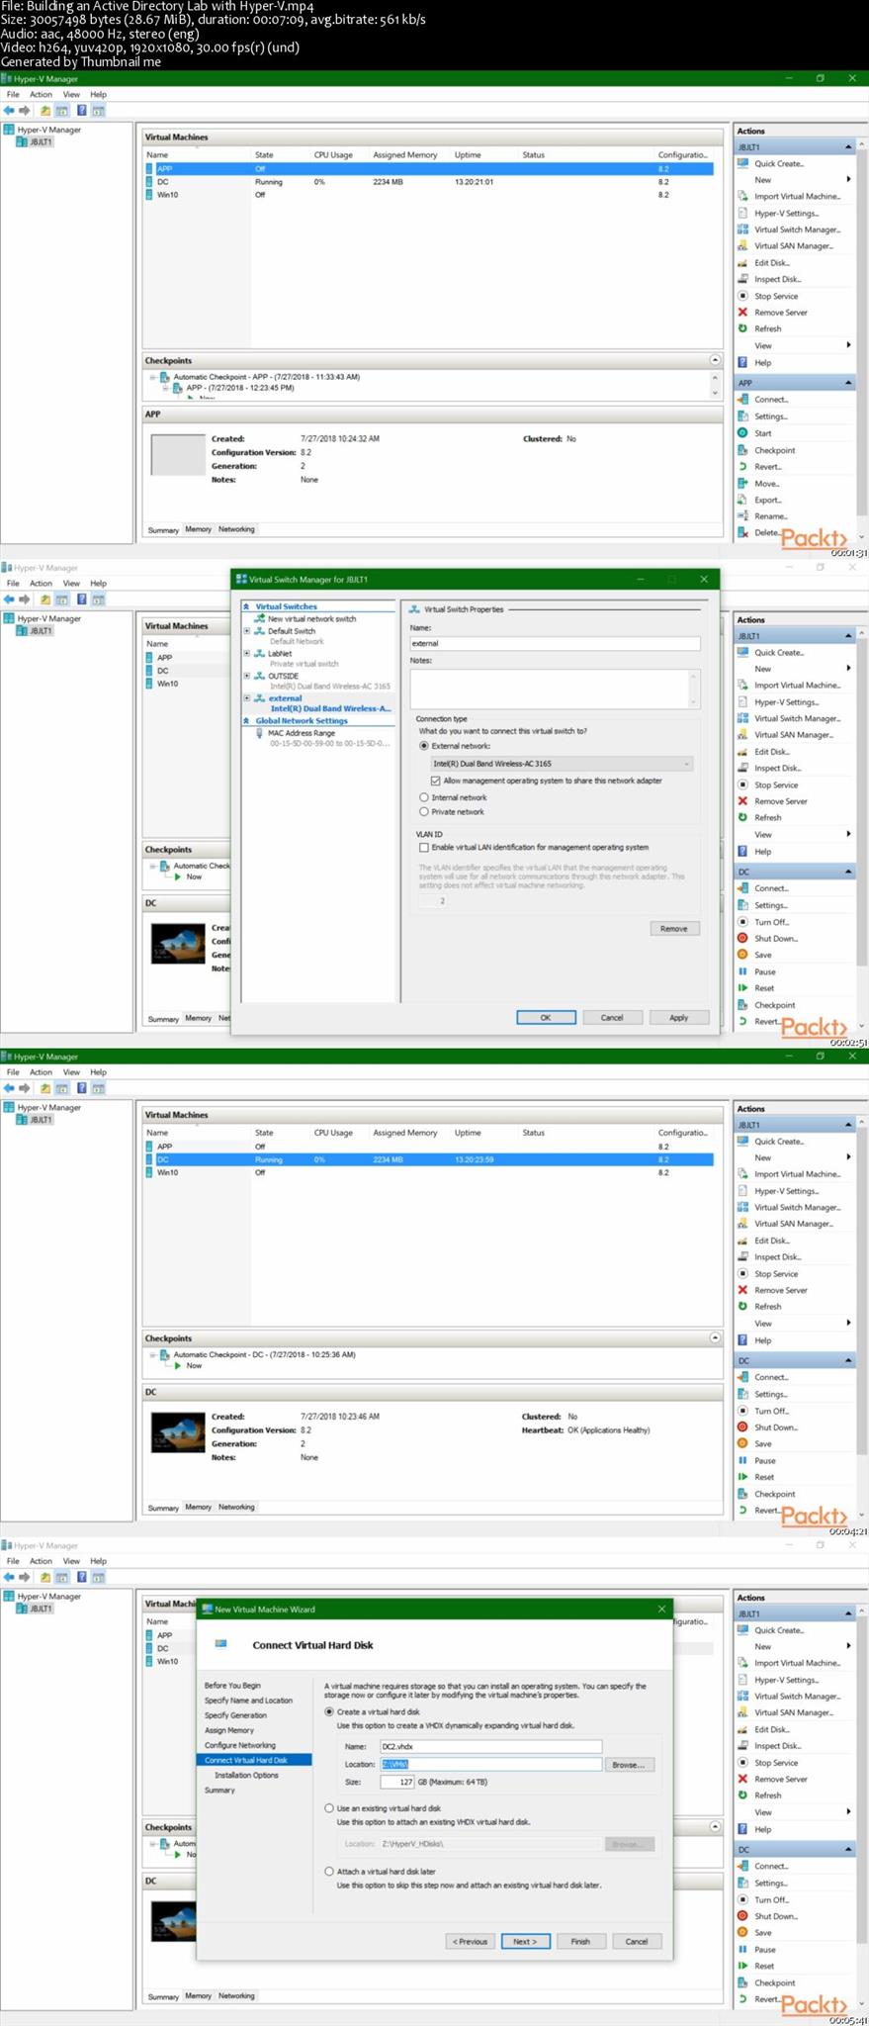This screenshot has width=869, height=2026.
Task: Select Attach a virtual hard disk later radio
Action: coord(329,1872)
